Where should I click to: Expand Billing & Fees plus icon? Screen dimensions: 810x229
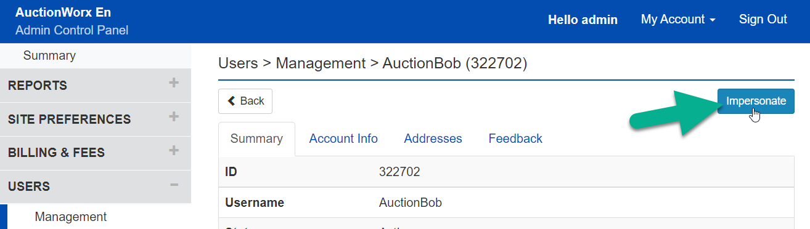(174, 151)
